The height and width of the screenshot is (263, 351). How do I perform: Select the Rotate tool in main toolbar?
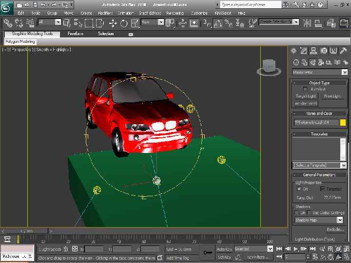pos(124,23)
